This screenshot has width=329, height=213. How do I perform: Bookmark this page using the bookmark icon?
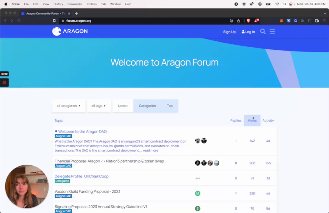point(54,21)
